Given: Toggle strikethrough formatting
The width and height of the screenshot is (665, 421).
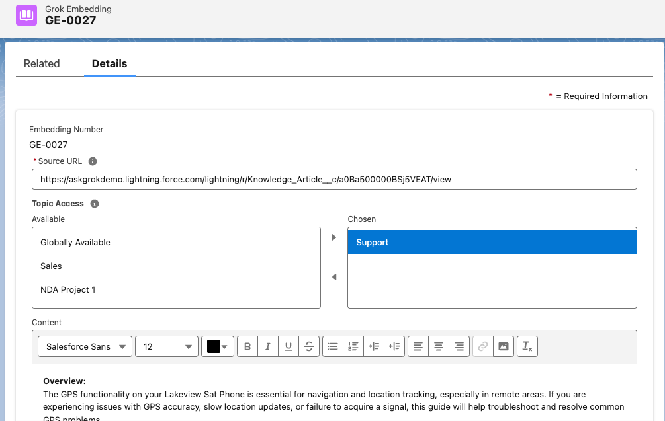Looking at the screenshot, I should pos(309,346).
